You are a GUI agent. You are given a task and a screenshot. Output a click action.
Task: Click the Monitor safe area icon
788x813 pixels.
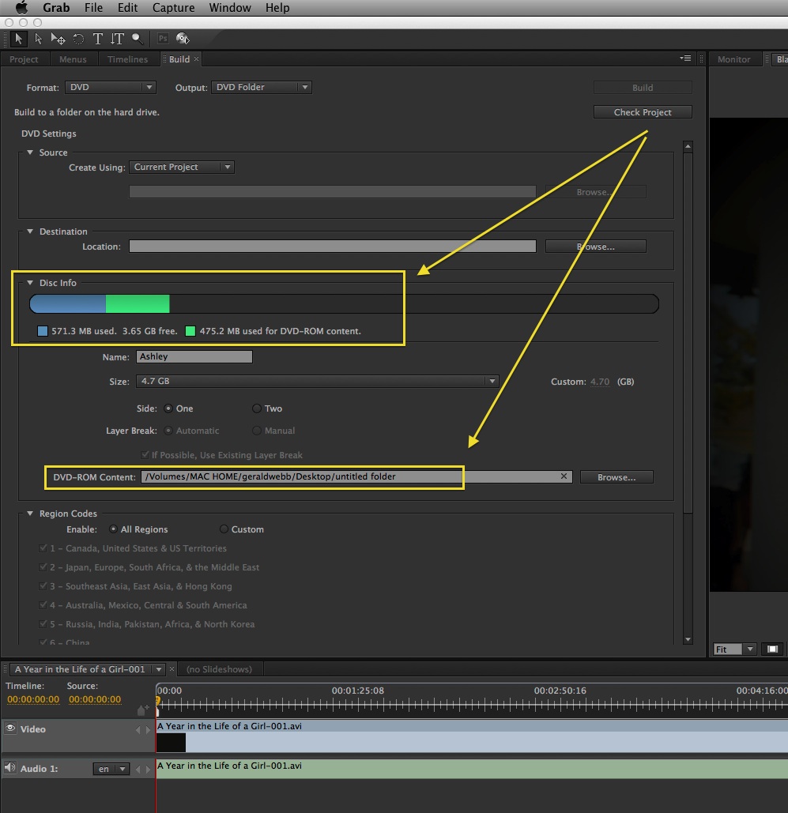click(x=772, y=649)
